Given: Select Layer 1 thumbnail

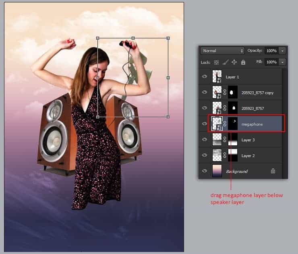Looking at the screenshot, I should [217, 76].
